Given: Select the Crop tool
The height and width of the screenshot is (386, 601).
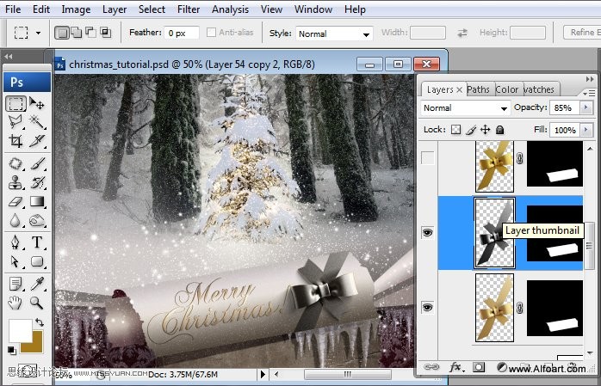Looking at the screenshot, I should (15, 141).
